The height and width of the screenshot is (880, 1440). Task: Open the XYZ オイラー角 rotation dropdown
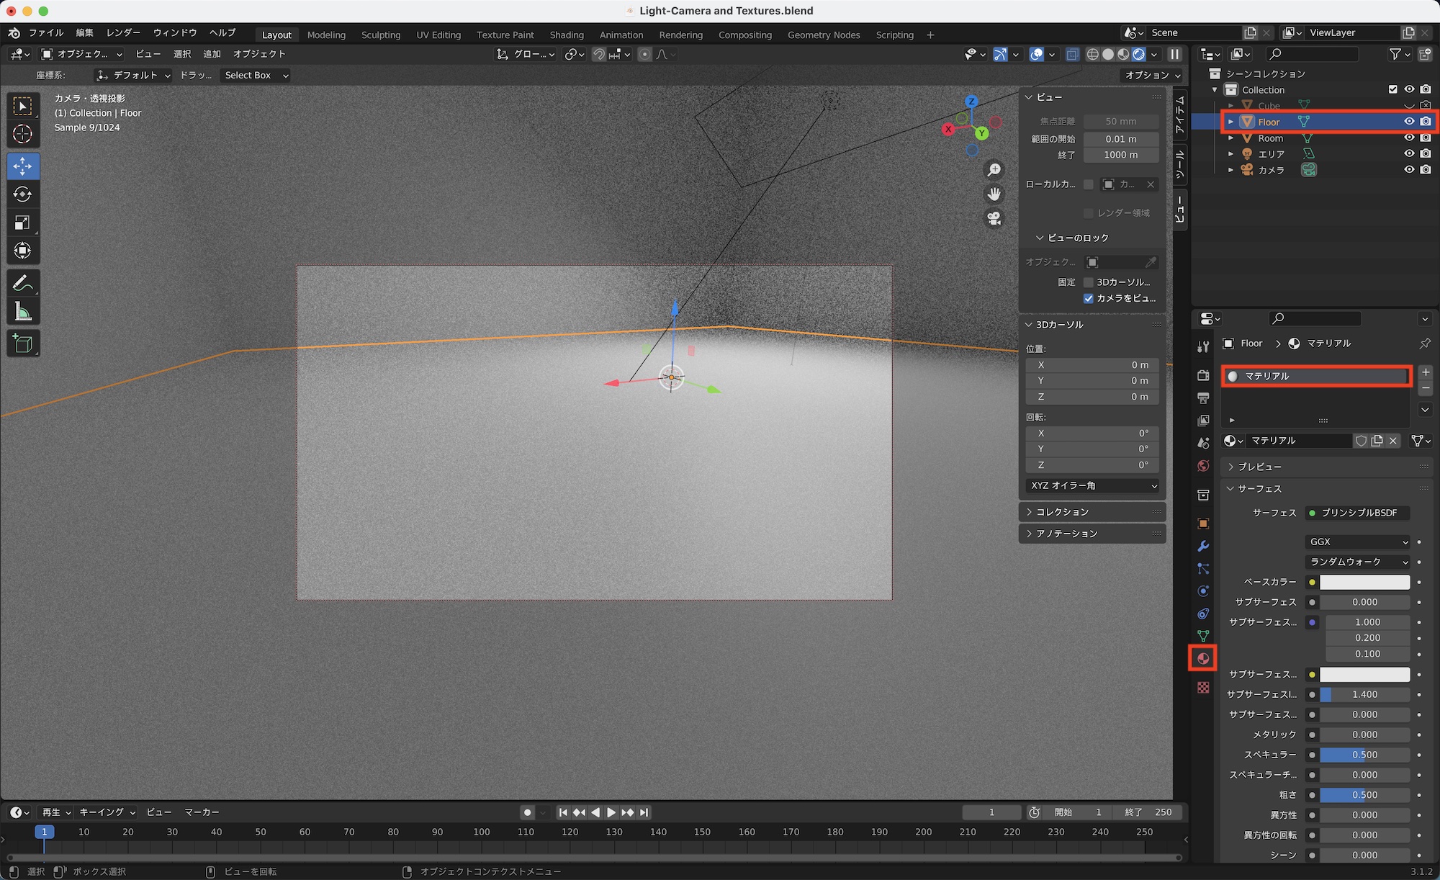[x=1092, y=485]
